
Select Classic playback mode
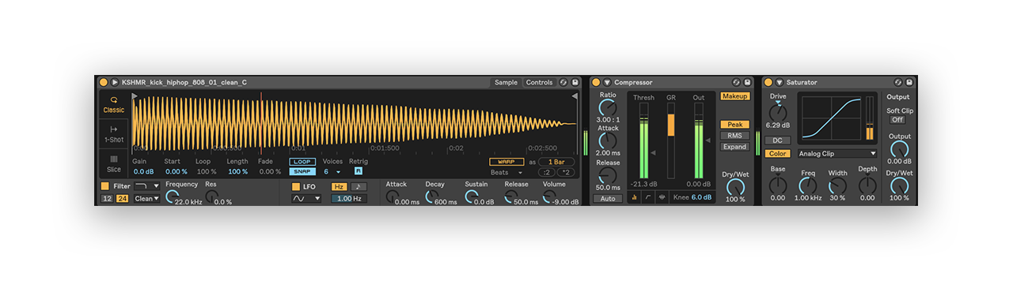pos(114,105)
